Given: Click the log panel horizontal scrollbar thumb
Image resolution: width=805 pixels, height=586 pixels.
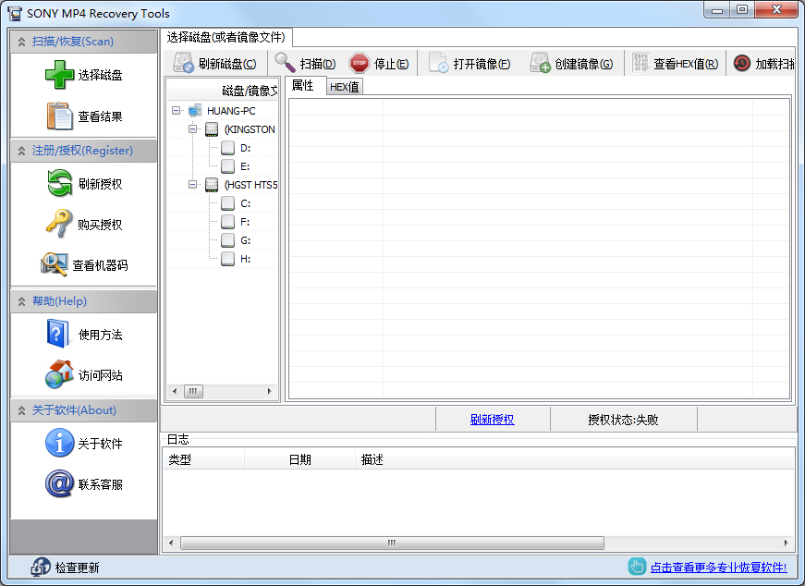Looking at the screenshot, I should (392, 543).
